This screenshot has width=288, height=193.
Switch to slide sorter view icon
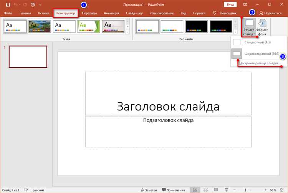pos(205,190)
